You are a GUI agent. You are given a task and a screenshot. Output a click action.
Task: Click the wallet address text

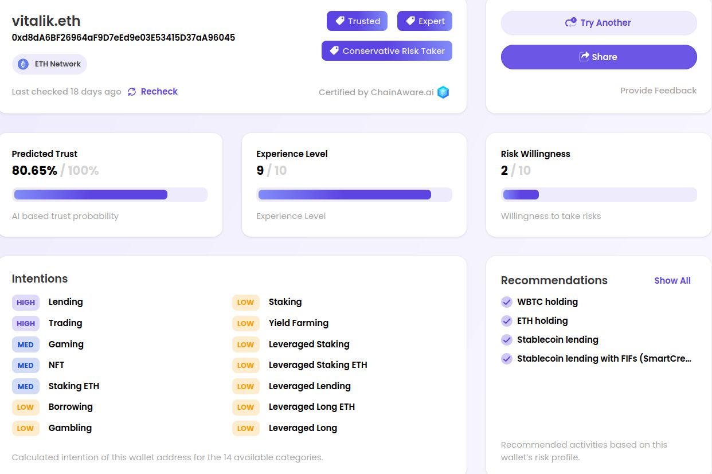(123, 38)
